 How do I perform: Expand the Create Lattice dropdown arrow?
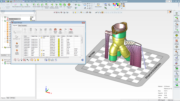tap(174, 49)
